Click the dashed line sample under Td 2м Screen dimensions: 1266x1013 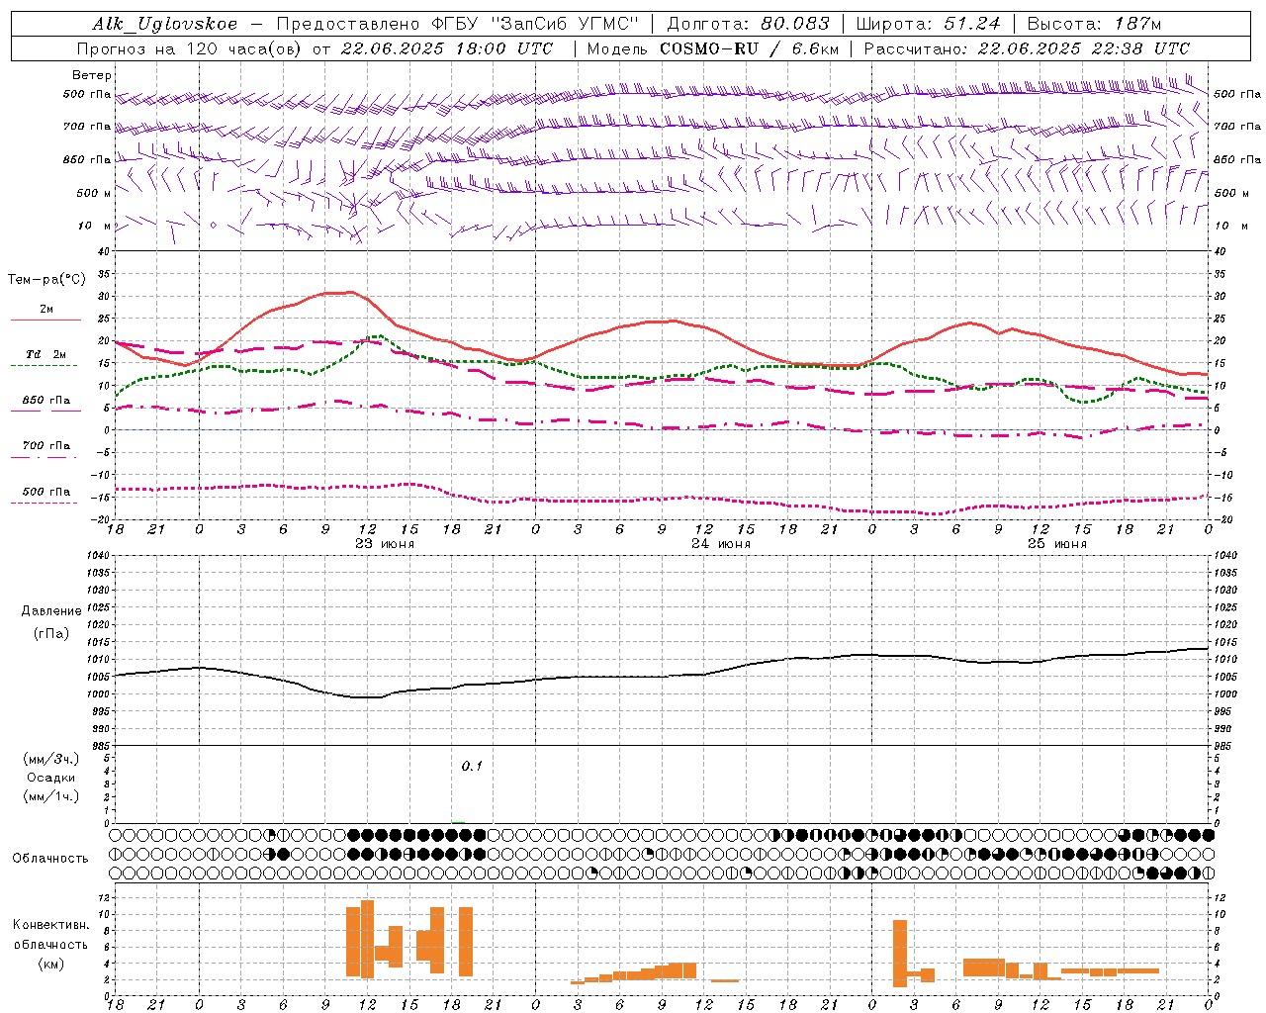point(44,366)
